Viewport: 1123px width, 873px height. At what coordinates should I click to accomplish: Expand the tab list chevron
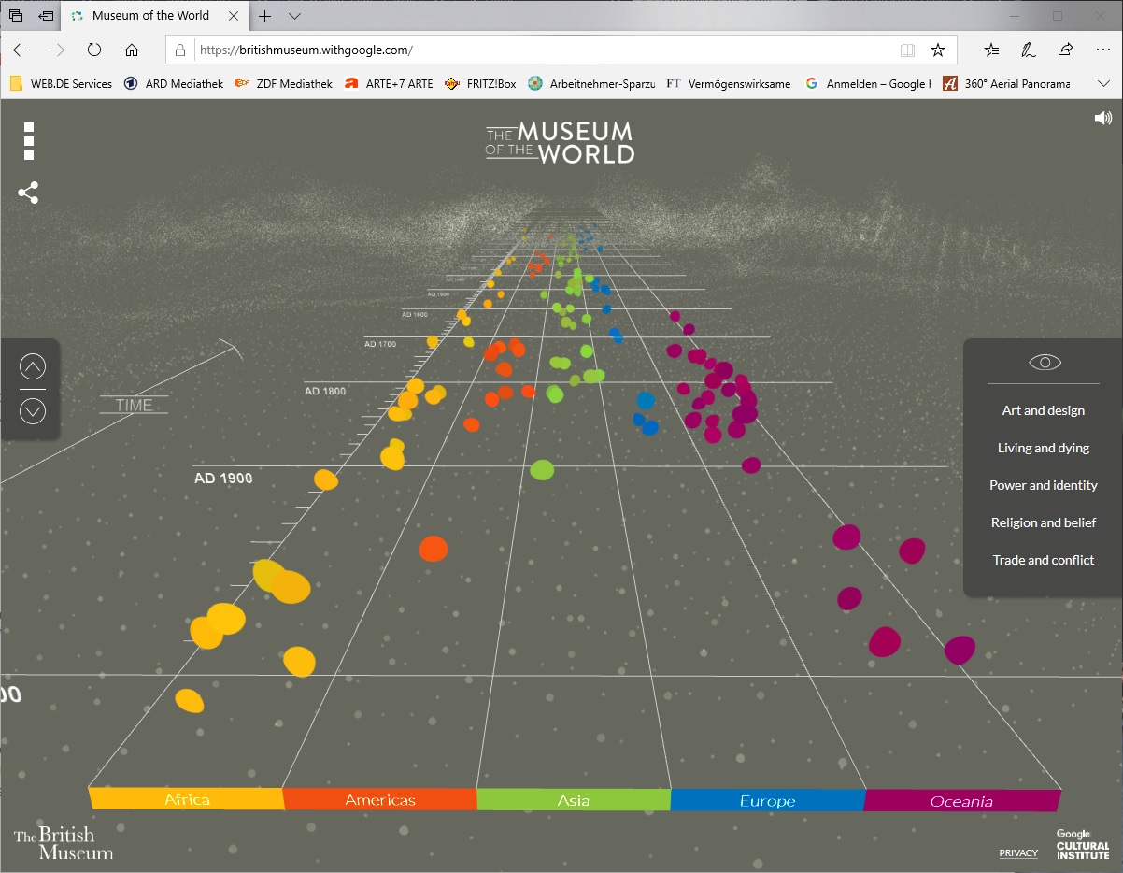click(x=294, y=16)
